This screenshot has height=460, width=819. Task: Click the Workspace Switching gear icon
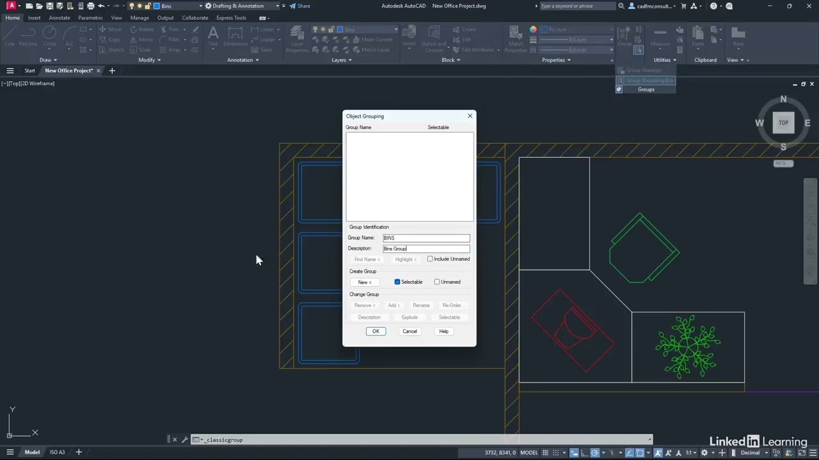tap(704, 452)
